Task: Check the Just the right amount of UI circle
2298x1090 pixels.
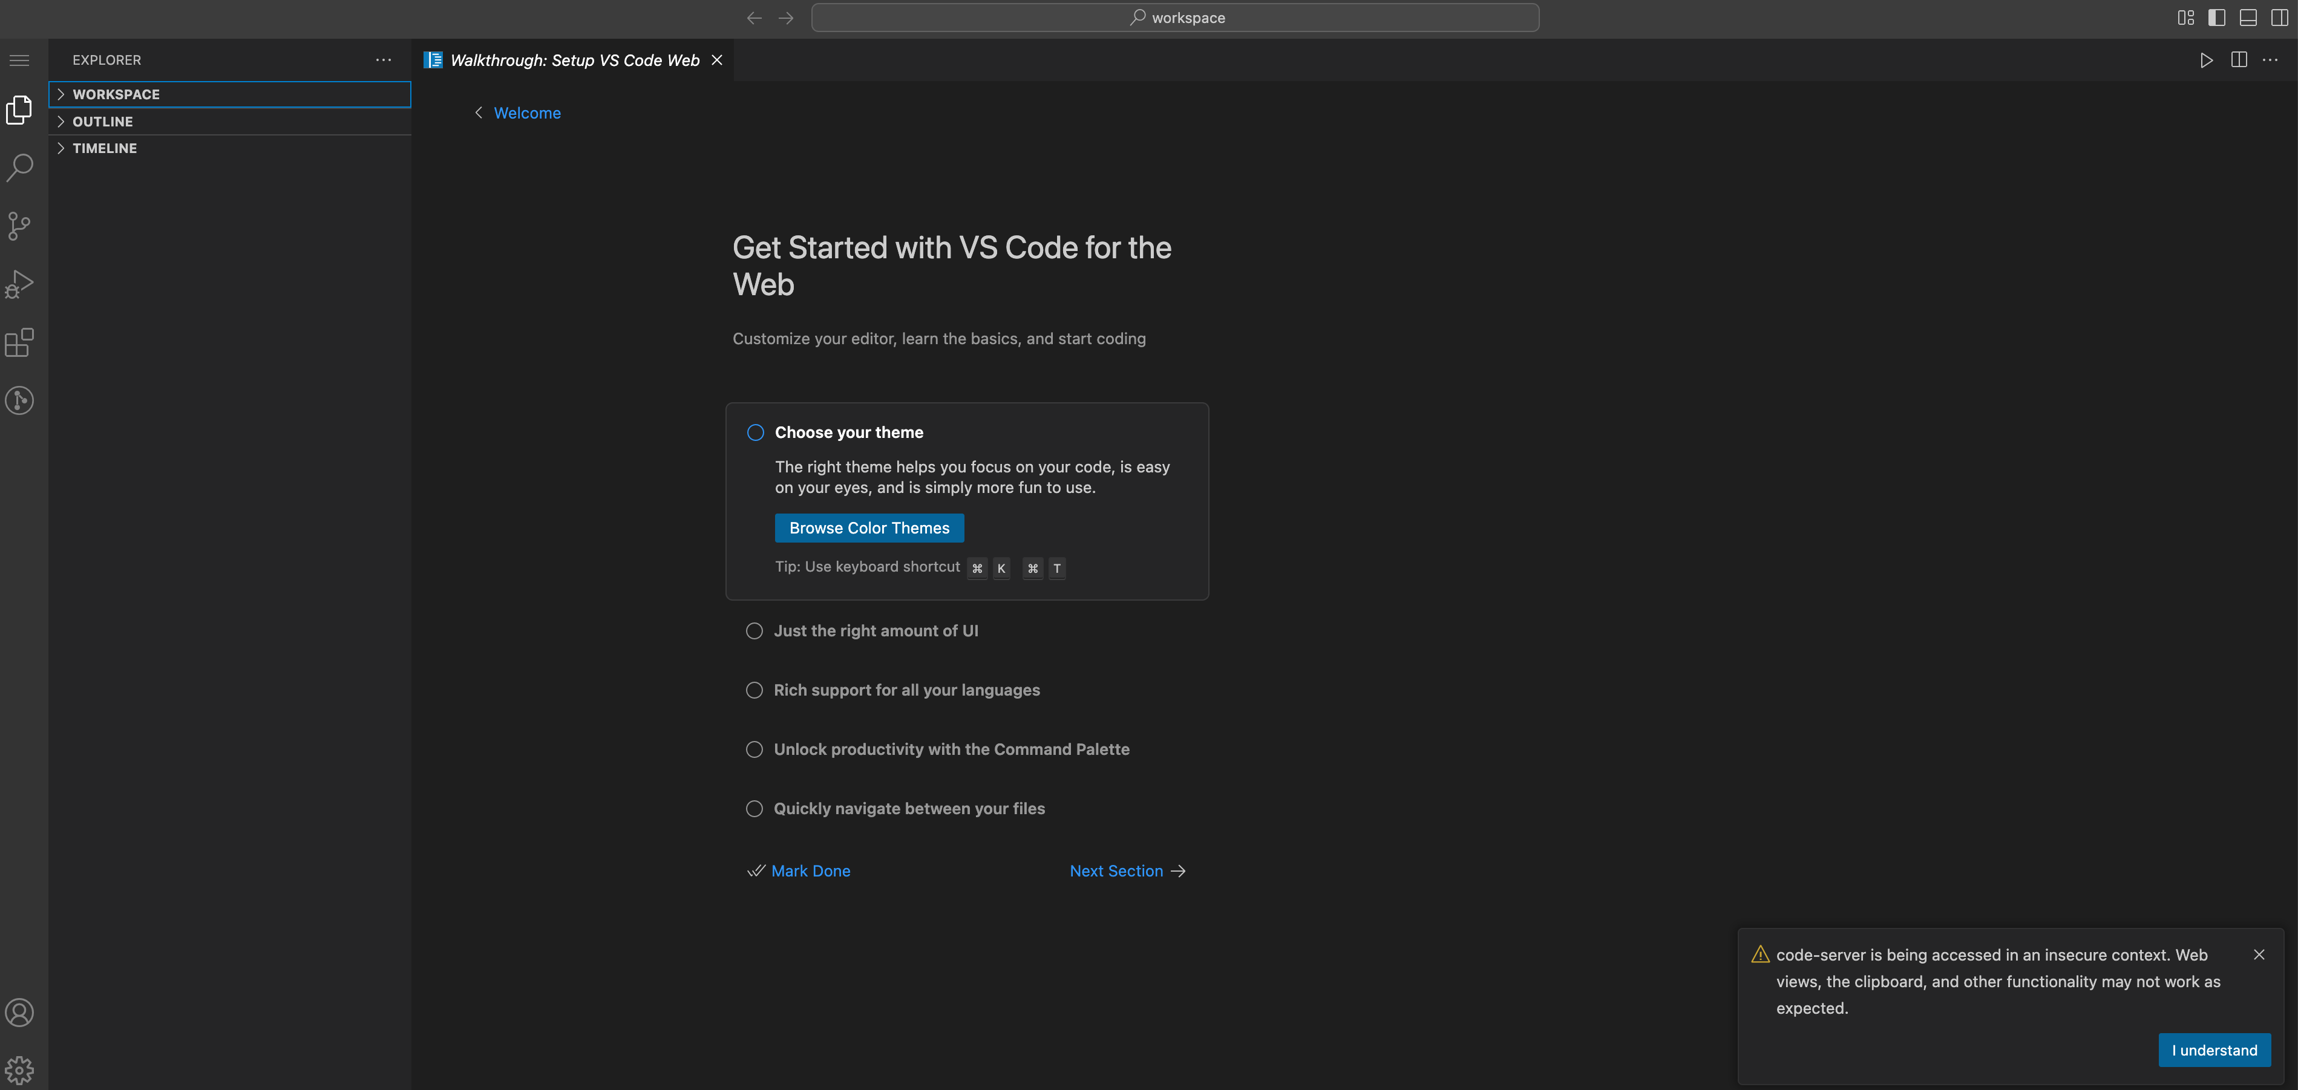Action: click(x=755, y=631)
